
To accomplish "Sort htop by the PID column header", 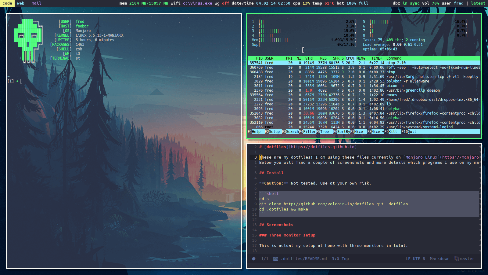I will click(259, 58).
